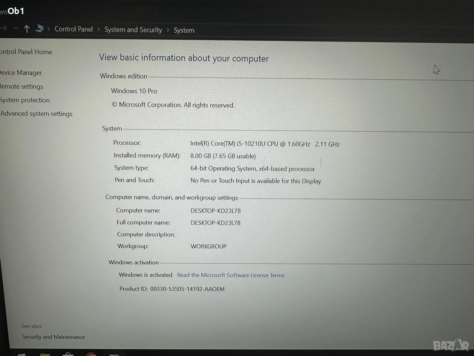Click the Full computer name value DESKTOP-KD23L7B
Image resolution: width=474 pixels, height=356 pixels.
click(x=216, y=222)
